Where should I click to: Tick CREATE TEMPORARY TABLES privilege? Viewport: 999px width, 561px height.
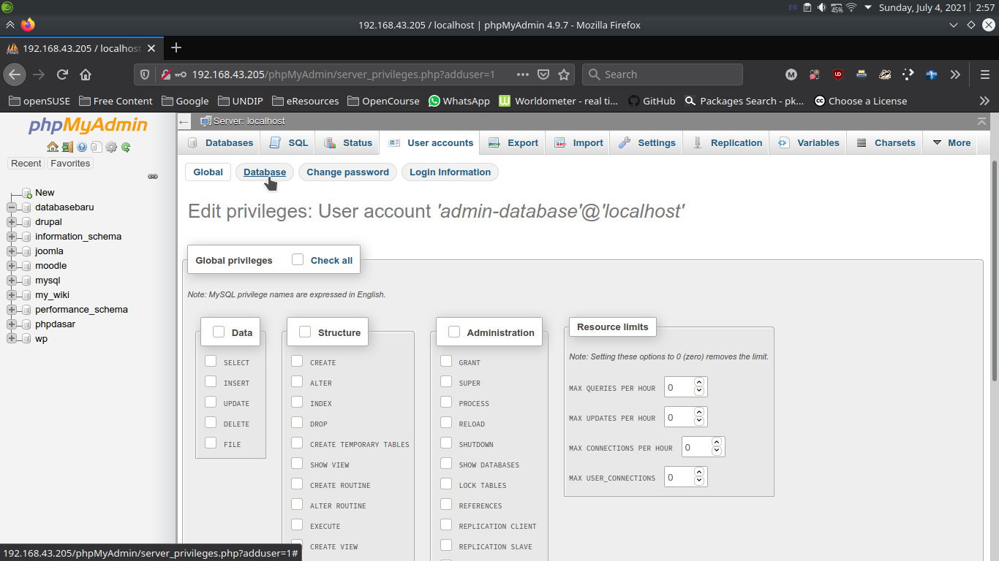pyautogui.click(x=297, y=443)
